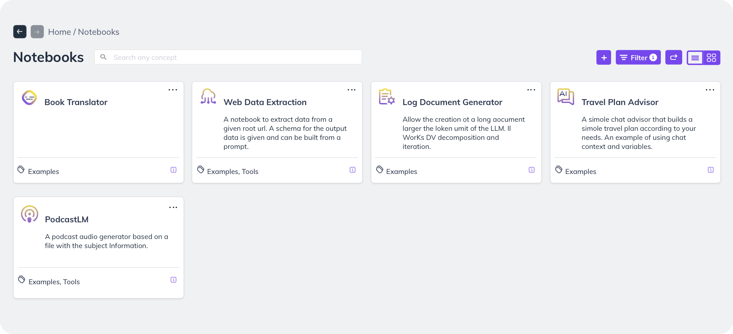Open the three-dot menu on Book Translator
The height and width of the screenshot is (334, 733).
coord(173,90)
